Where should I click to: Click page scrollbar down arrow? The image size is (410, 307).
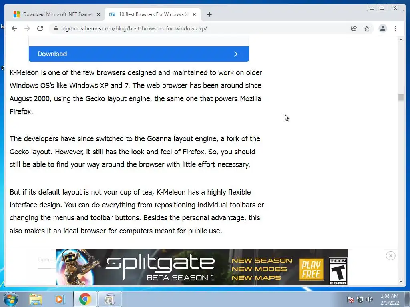[x=401, y=282]
